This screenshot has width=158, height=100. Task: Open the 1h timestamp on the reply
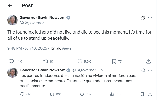tap(101, 70)
